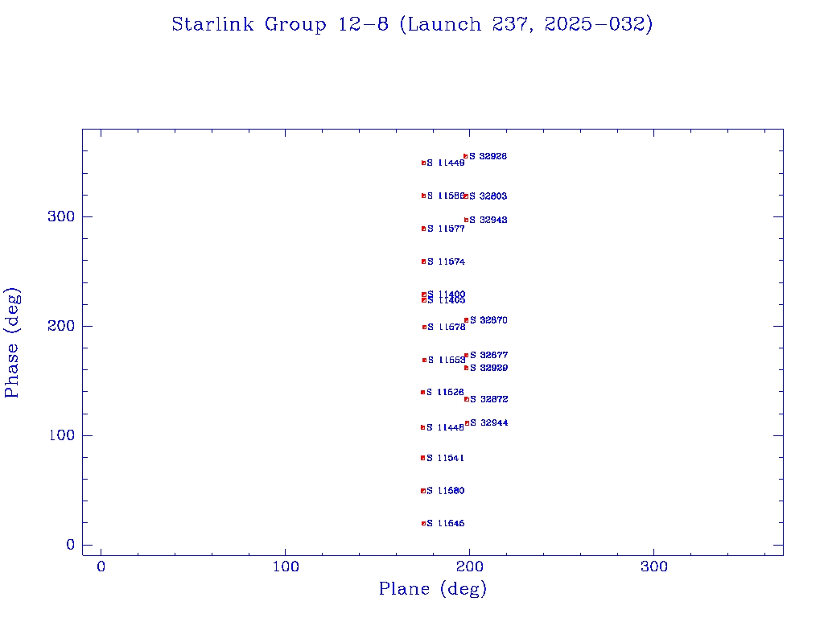The height and width of the screenshot is (618, 824).
Task: Click the 100 tick label on Plane axis
Action: coord(286,566)
